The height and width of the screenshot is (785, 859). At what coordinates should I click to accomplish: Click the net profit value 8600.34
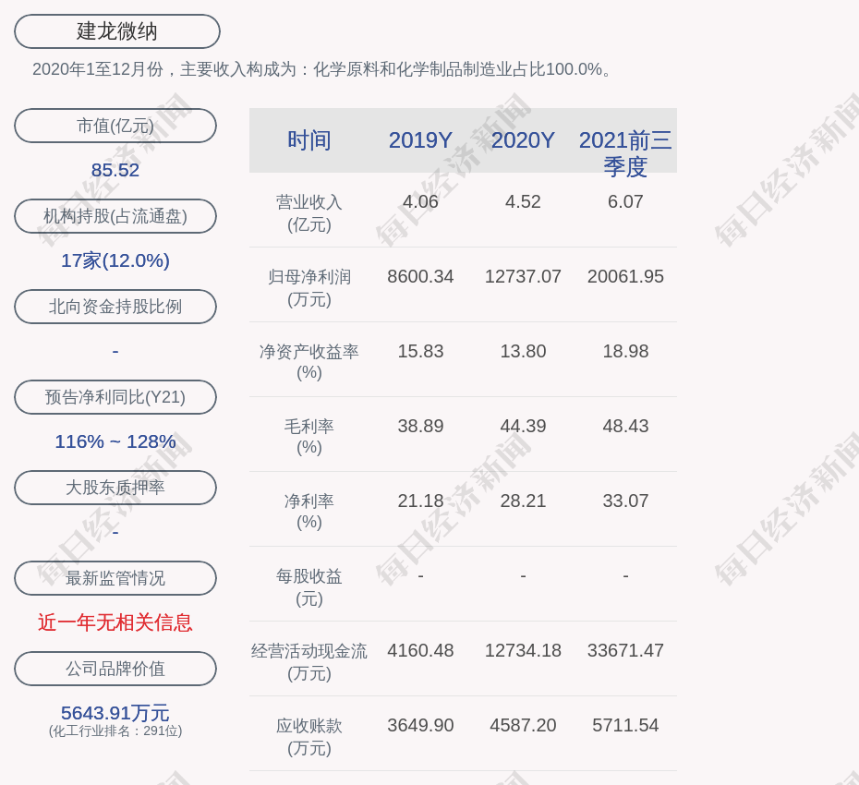pyautogui.click(x=421, y=277)
